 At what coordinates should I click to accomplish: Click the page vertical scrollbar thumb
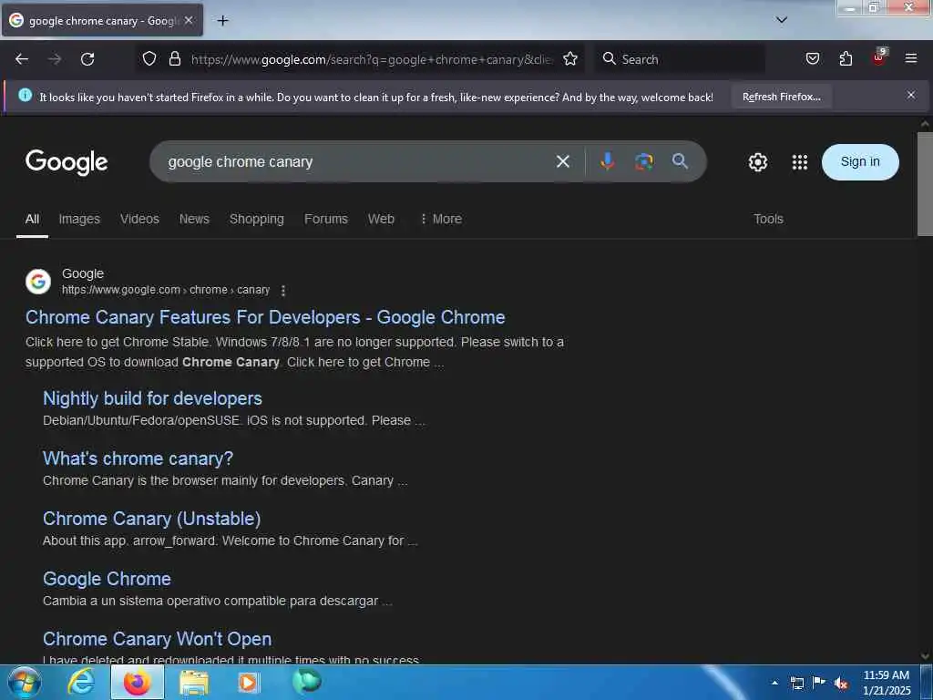[x=925, y=183]
